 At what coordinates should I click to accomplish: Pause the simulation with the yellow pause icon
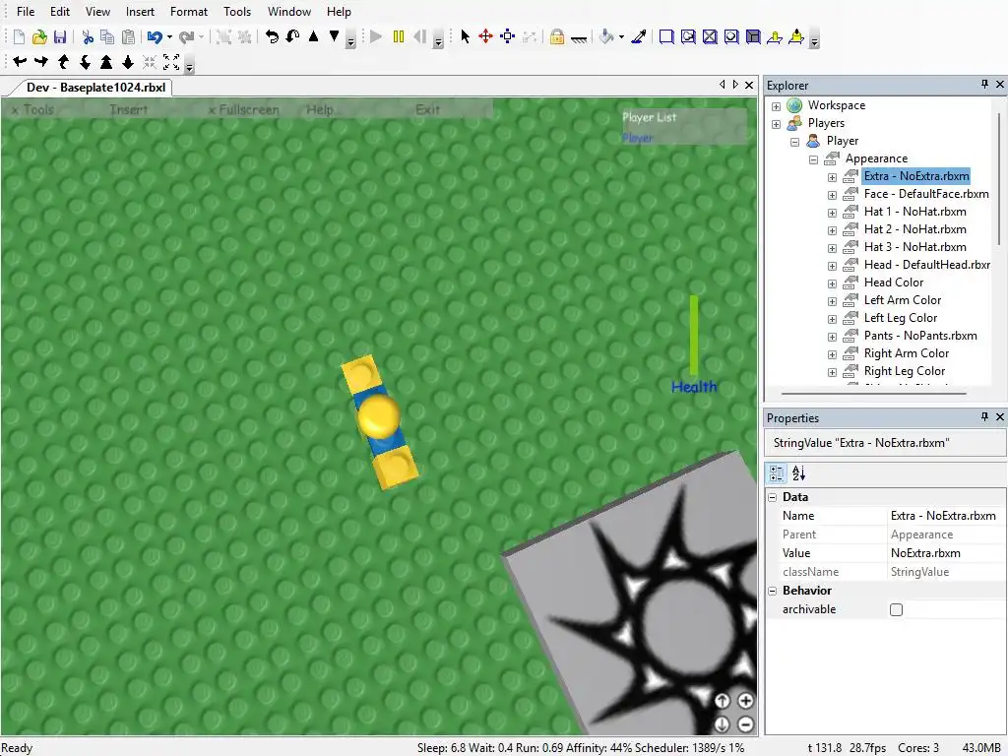point(399,36)
